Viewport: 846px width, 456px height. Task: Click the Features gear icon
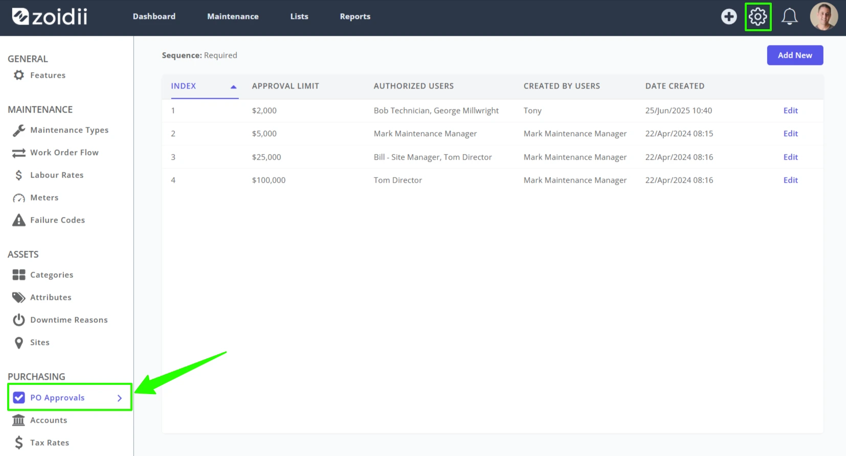click(19, 75)
